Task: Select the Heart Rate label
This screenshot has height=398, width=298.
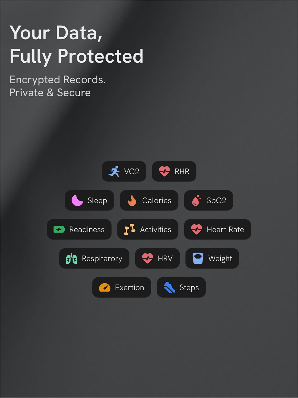Action: [225, 230]
